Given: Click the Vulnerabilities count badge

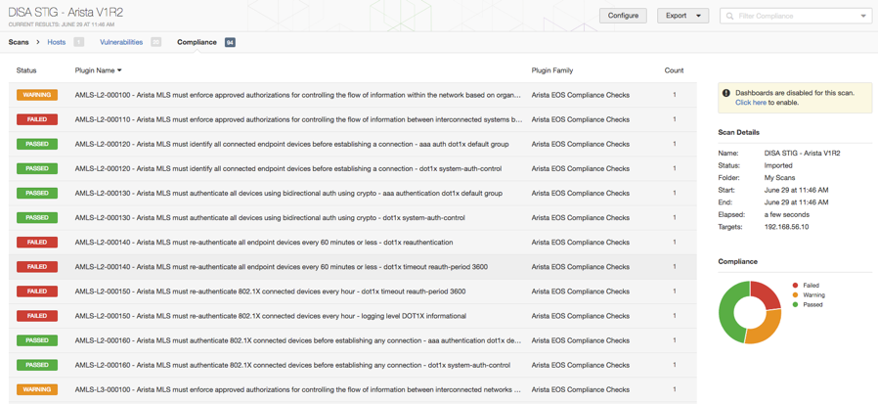Looking at the screenshot, I should (156, 42).
